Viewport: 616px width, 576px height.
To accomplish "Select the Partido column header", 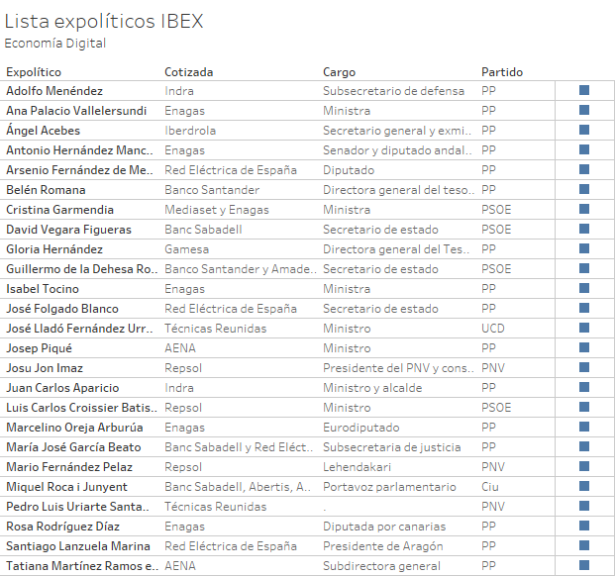I will coord(502,72).
